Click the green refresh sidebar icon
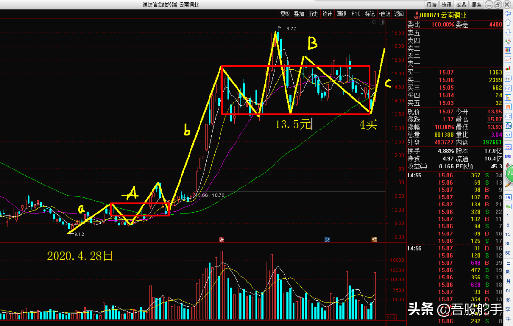This screenshot has width=513, height=326. (x=508, y=206)
